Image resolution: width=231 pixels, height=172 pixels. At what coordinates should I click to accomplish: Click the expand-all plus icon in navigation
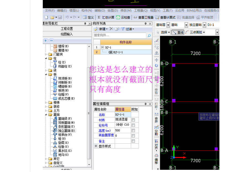(46, 41)
